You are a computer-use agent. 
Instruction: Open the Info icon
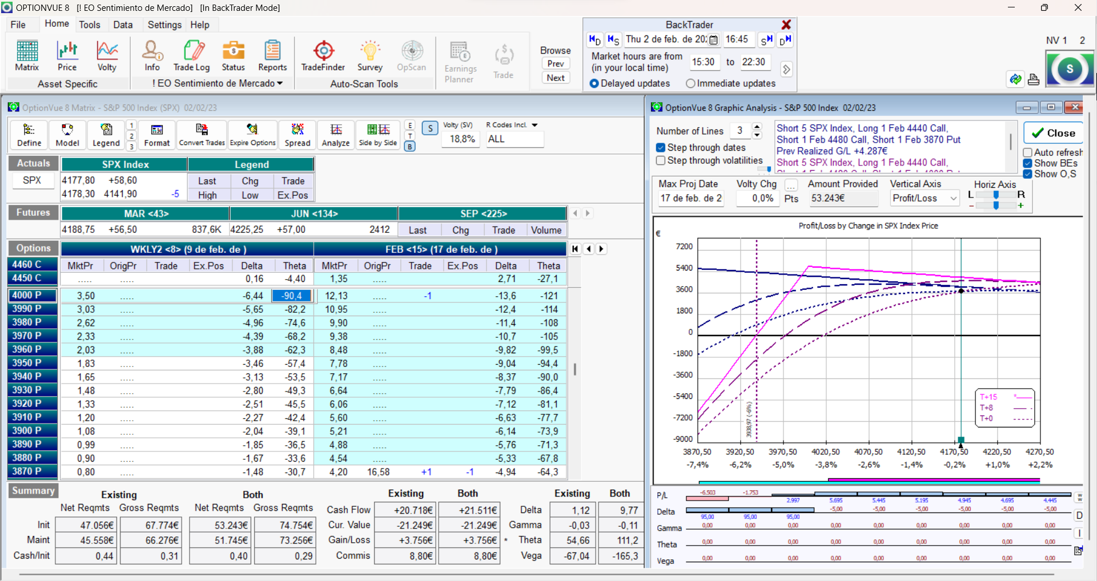[x=152, y=56]
